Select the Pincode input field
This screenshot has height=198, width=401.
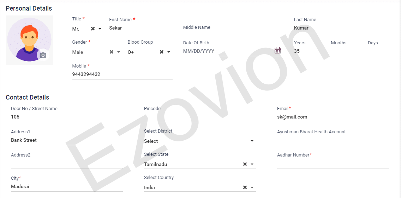(200, 117)
